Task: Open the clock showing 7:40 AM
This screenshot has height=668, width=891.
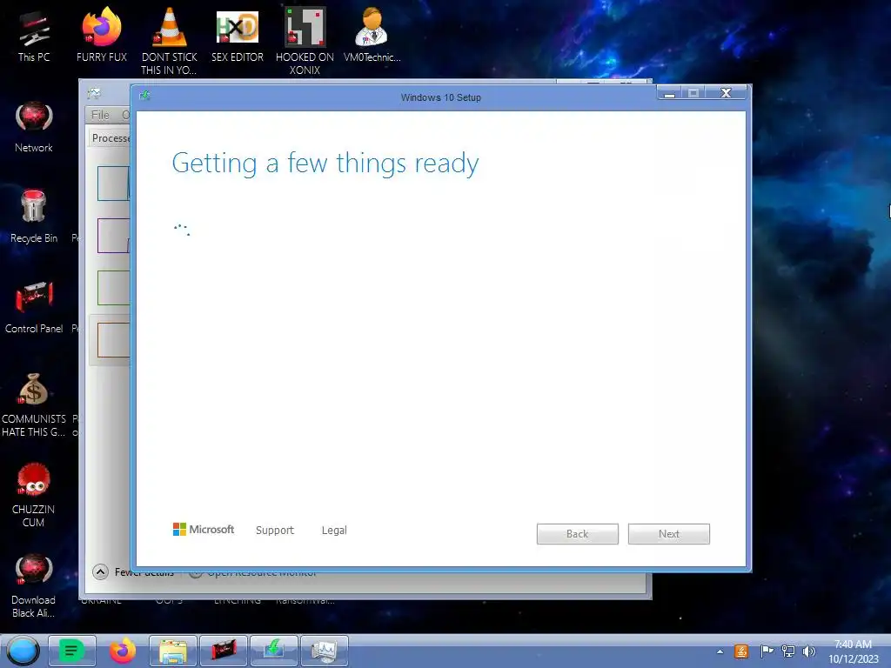Action: pos(853,651)
